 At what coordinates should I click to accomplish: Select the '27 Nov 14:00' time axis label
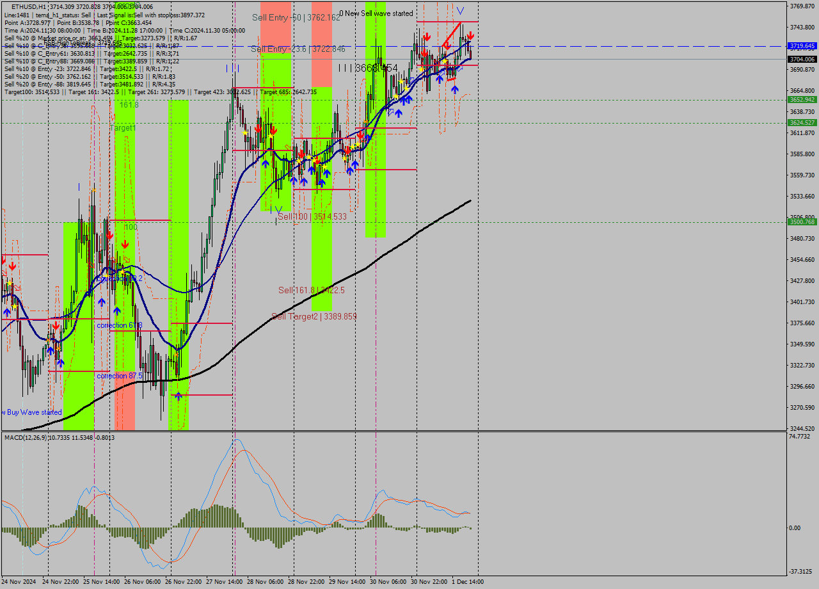click(x=225, y=582)
